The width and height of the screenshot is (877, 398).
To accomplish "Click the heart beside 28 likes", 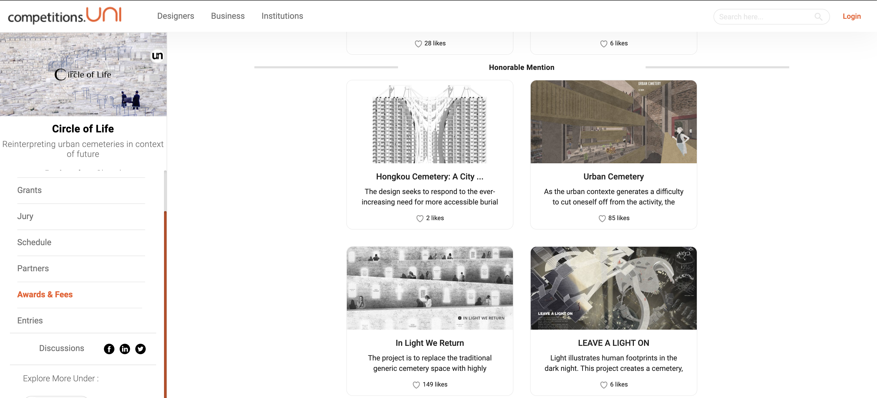I will 418,44.
